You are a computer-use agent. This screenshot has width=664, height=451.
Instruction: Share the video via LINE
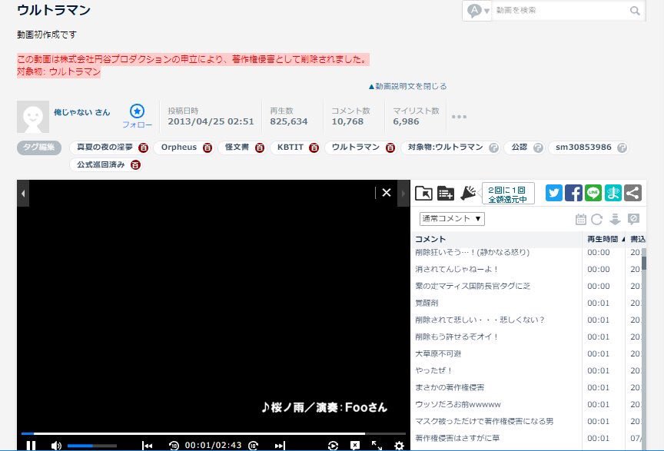593,193
